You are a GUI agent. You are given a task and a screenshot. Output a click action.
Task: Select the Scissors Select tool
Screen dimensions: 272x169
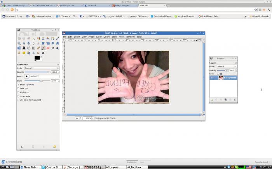click(x=43, y=38)
